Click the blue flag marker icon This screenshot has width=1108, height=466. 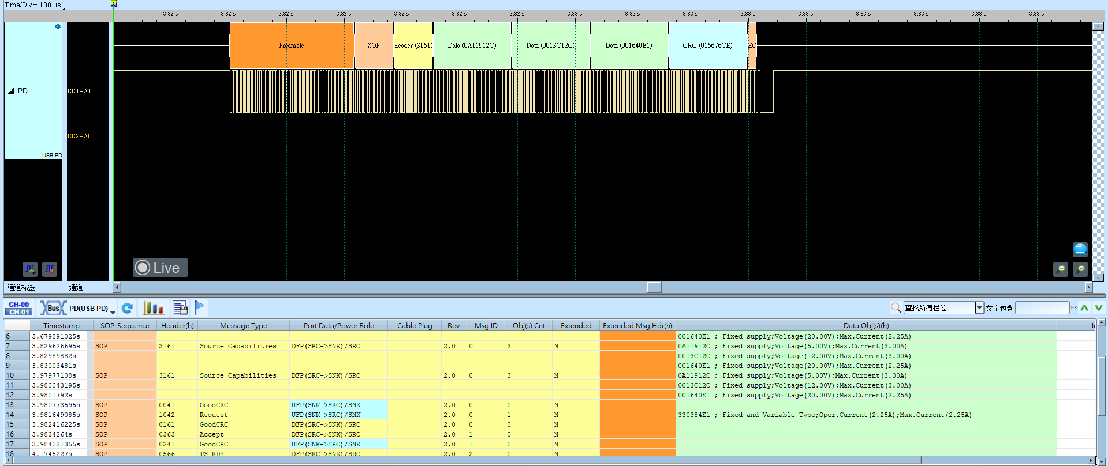pyautogui.click(x=200, y=307)
